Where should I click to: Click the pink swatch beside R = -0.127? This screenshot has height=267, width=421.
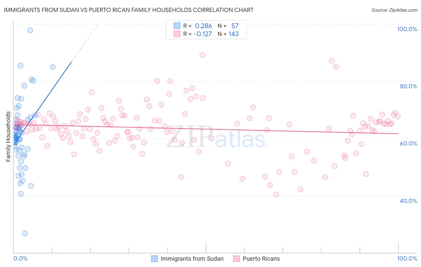coord(177,34)
